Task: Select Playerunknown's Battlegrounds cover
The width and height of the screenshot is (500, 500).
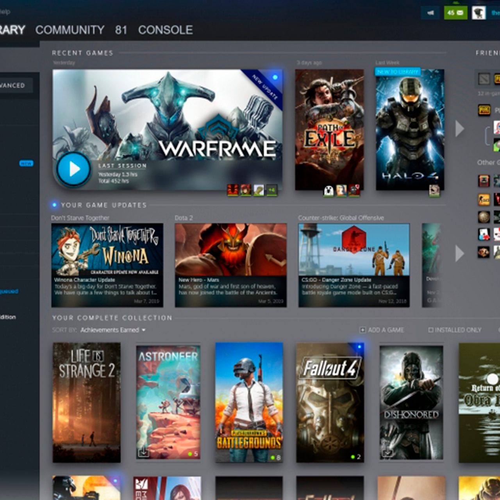Action: pos(249,403)
